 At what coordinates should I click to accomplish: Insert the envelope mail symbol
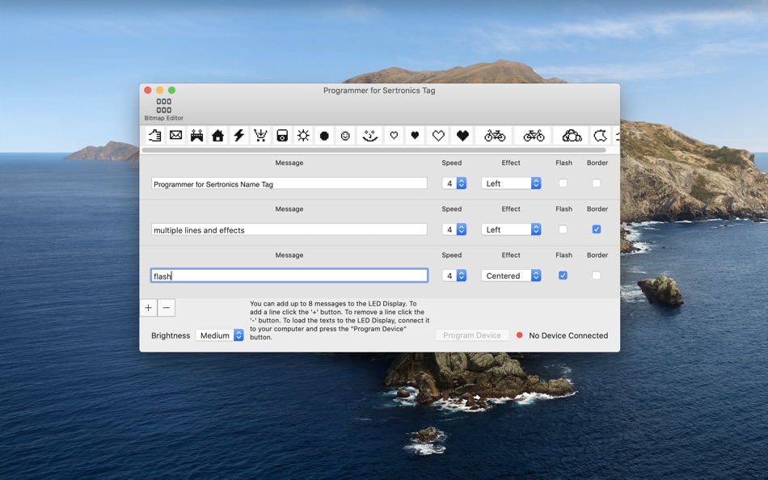(176, 136)
